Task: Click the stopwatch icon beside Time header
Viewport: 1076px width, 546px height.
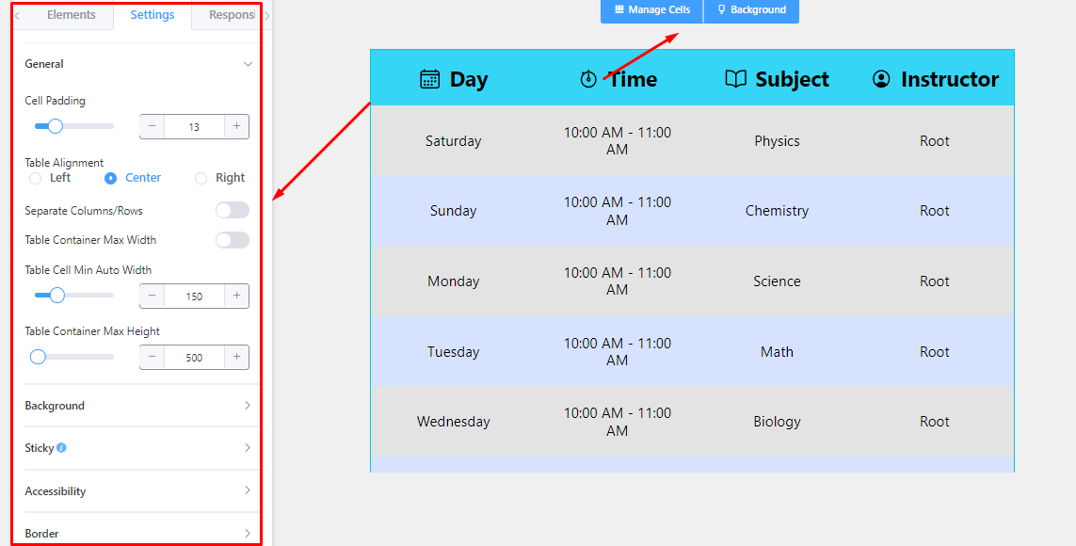Action: pos(588,79)
